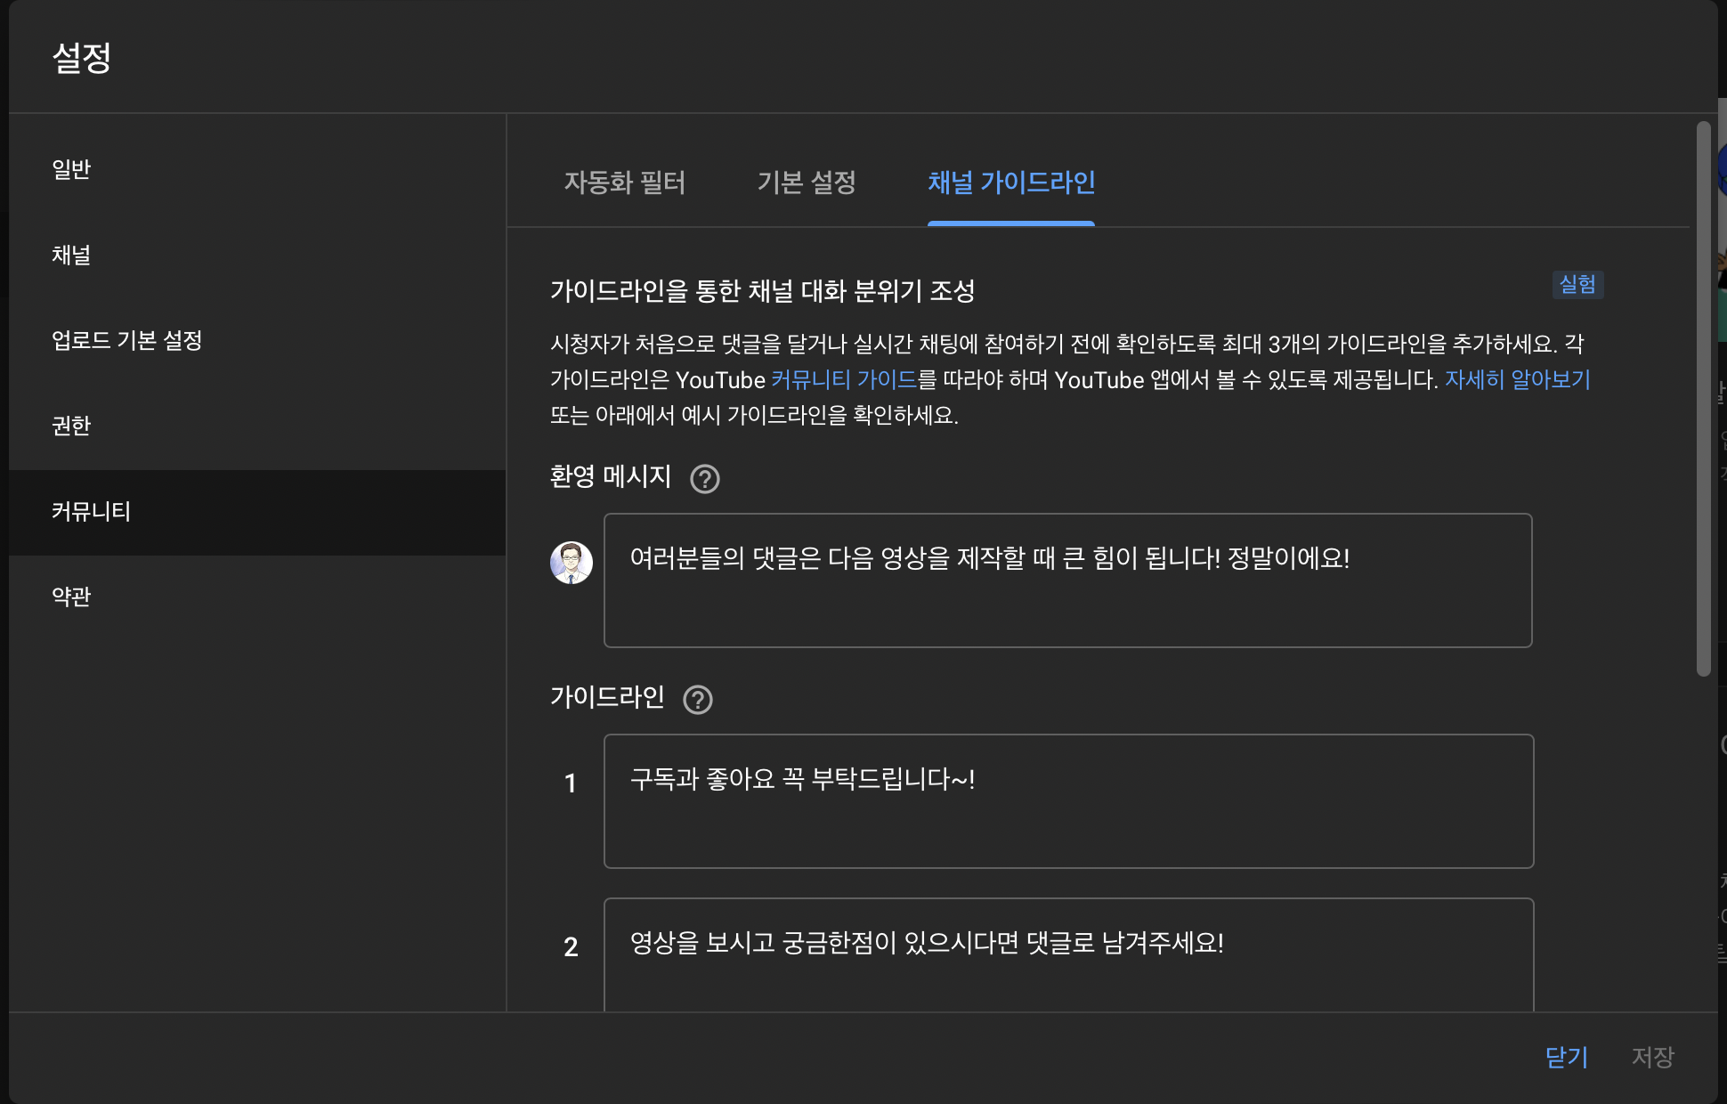1727x1104 pixels.
Task: Click the dialog's vertical scrollbar
Action: point(1703,399)
